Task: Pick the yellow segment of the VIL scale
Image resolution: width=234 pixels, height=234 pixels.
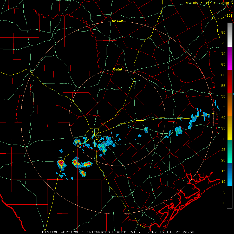Action: [230, 128]
